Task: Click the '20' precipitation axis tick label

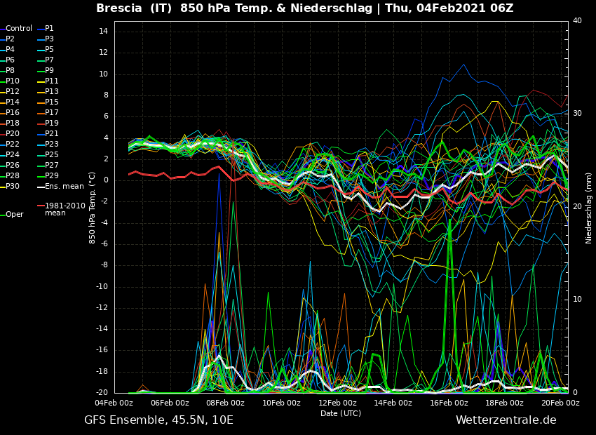Action: point(577,206)
